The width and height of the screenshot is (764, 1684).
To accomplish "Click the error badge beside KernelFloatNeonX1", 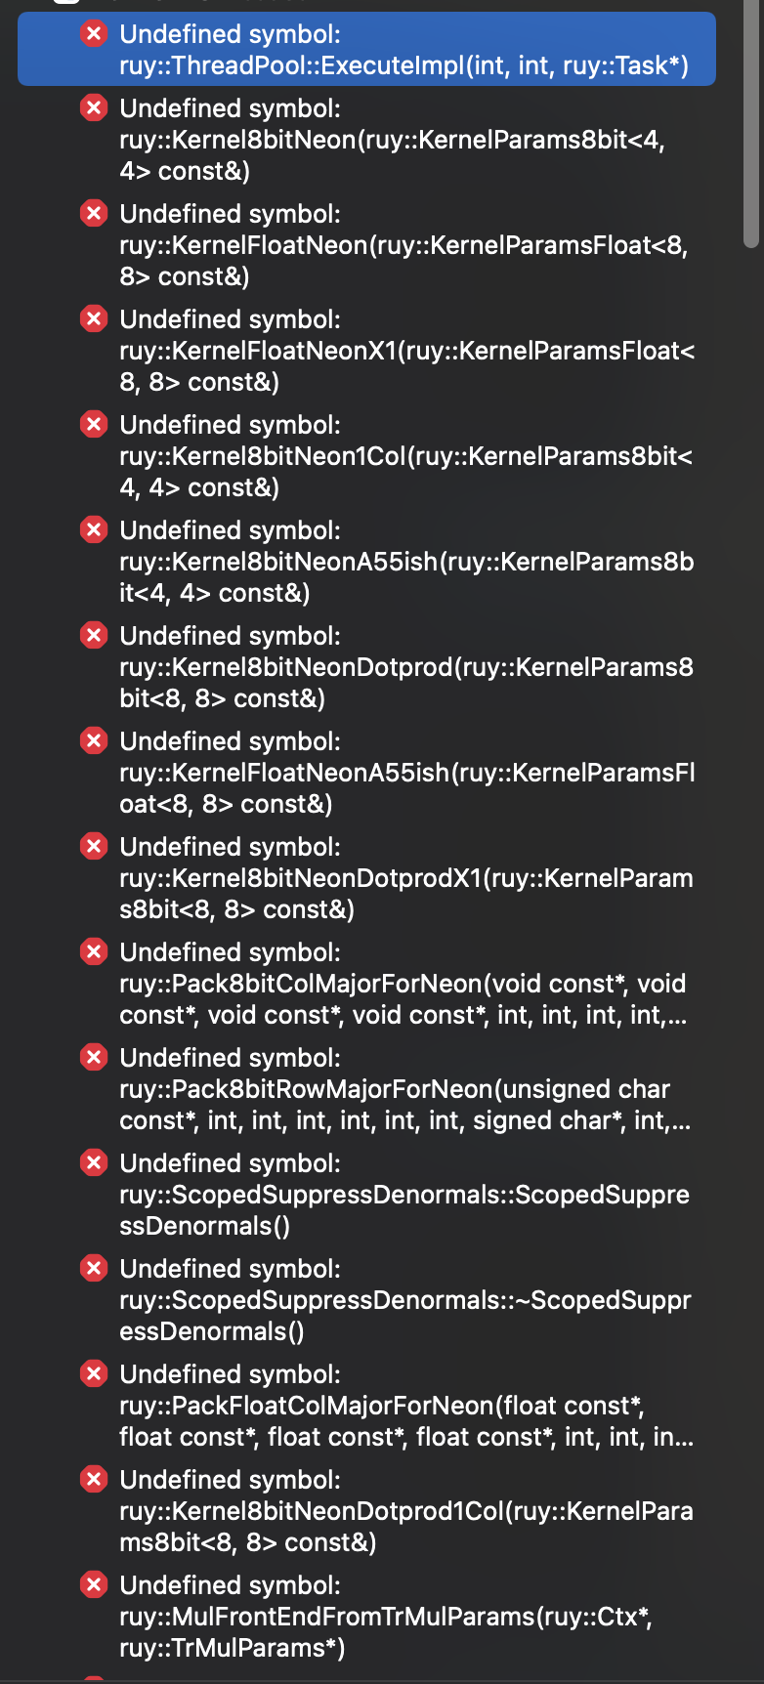I will [94, 319].
